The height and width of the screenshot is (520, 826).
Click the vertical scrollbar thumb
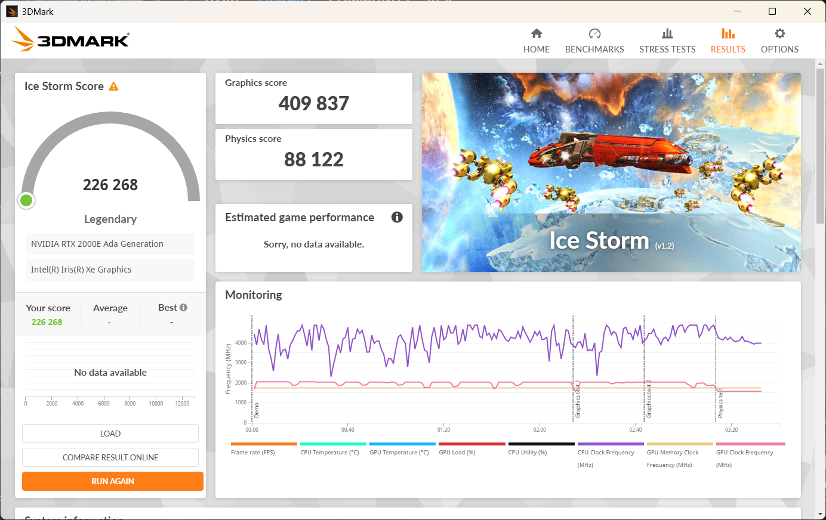pos(821,146)
